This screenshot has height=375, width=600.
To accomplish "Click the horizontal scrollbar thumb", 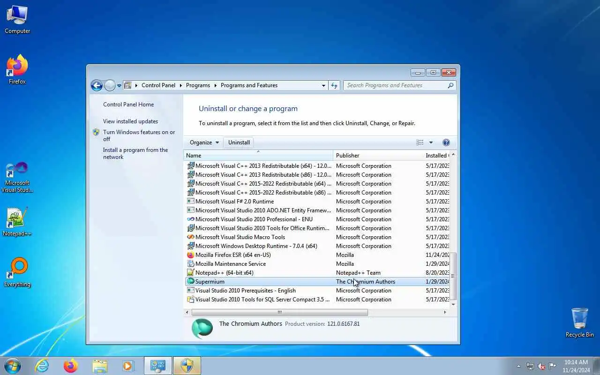I will tap(279, 312).
